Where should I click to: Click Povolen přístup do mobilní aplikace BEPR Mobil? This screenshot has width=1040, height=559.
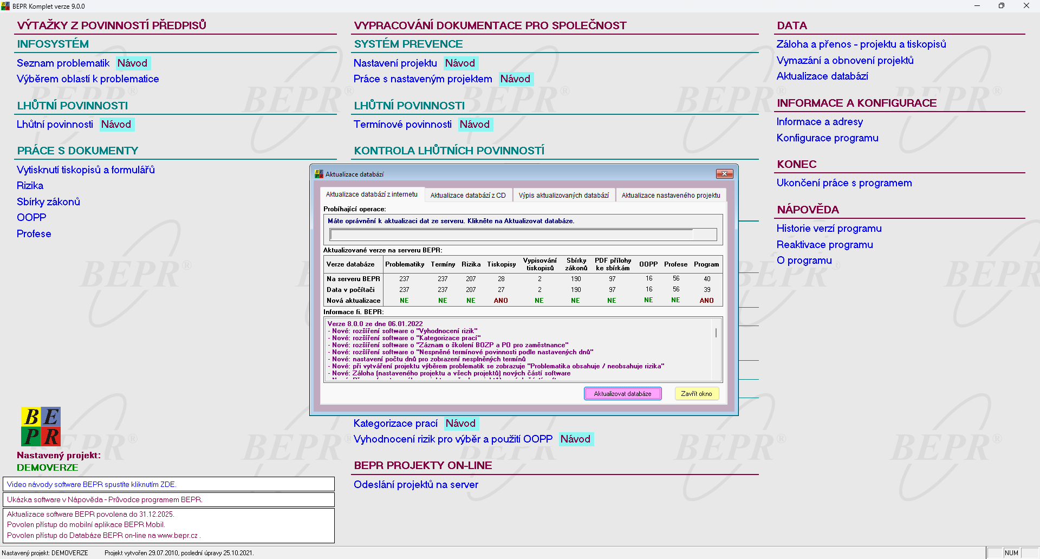tap(86, 524)
